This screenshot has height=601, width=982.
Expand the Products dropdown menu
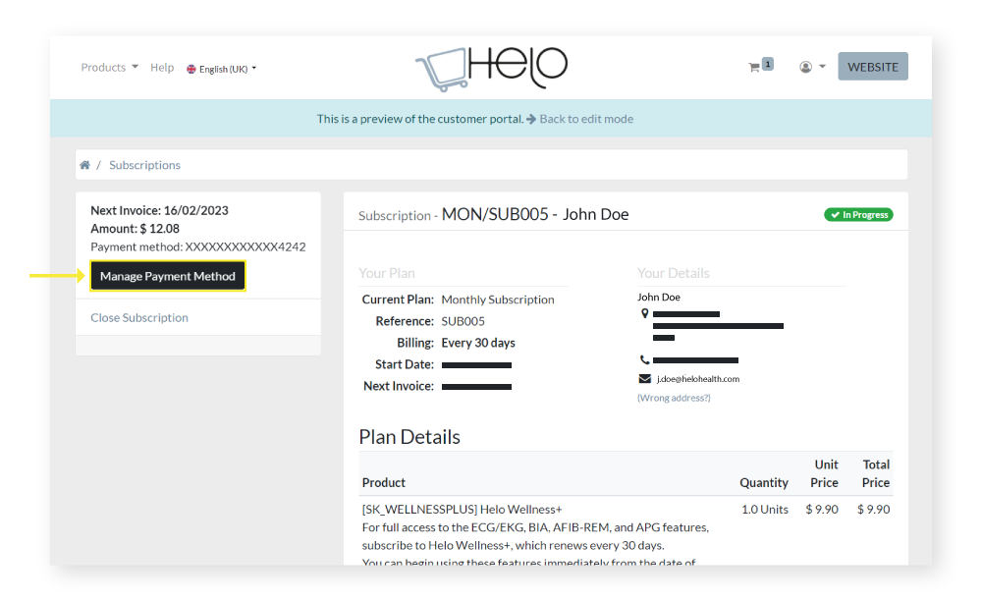click(x=109, y=68)
